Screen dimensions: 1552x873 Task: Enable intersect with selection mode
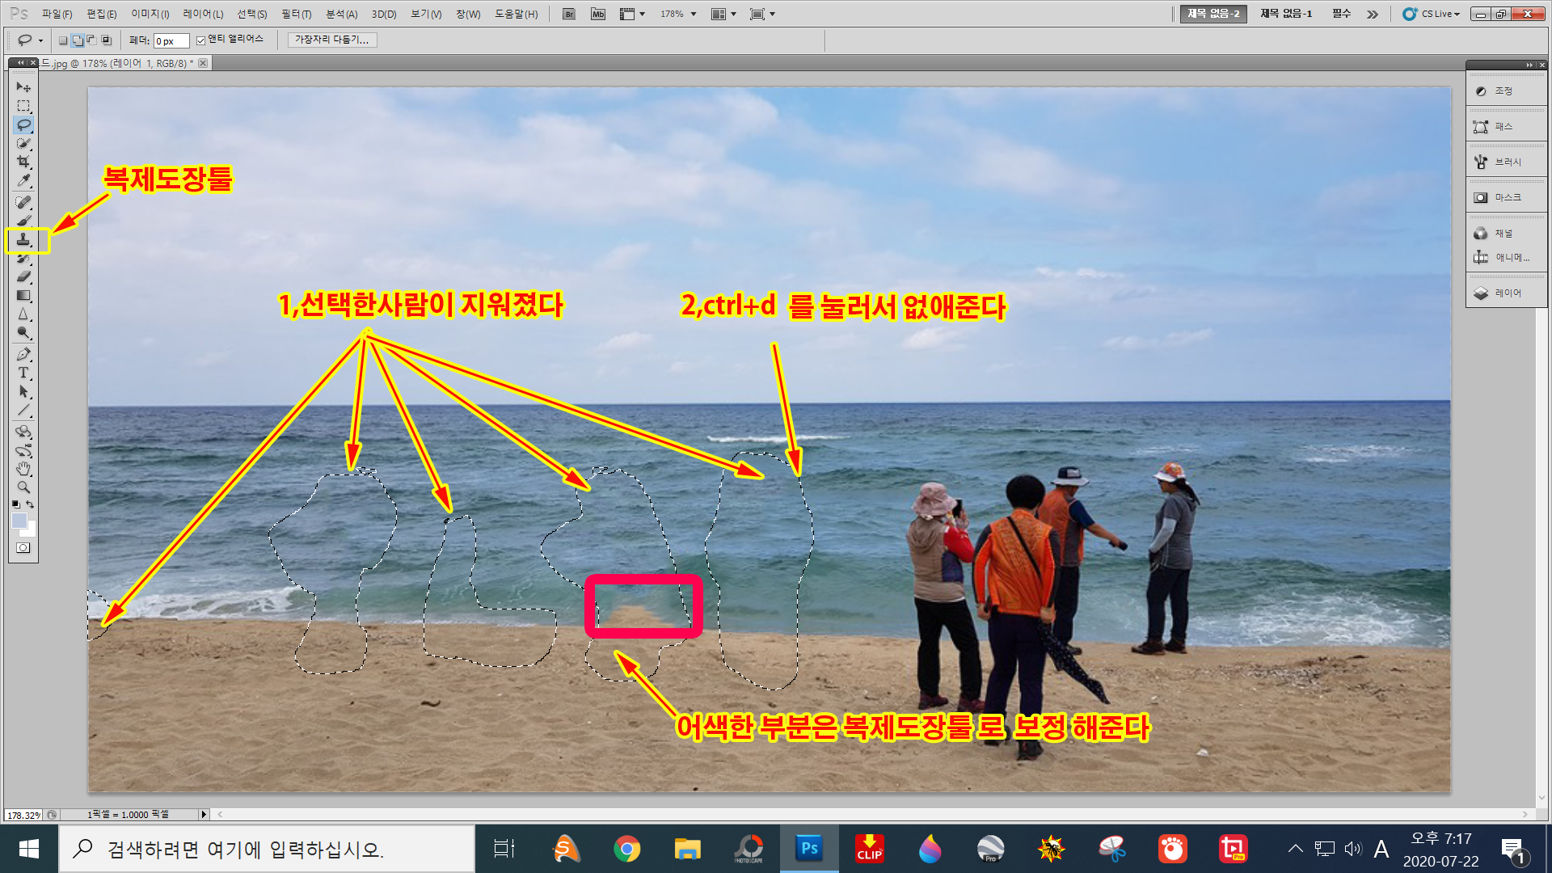(x=106, y=40)
